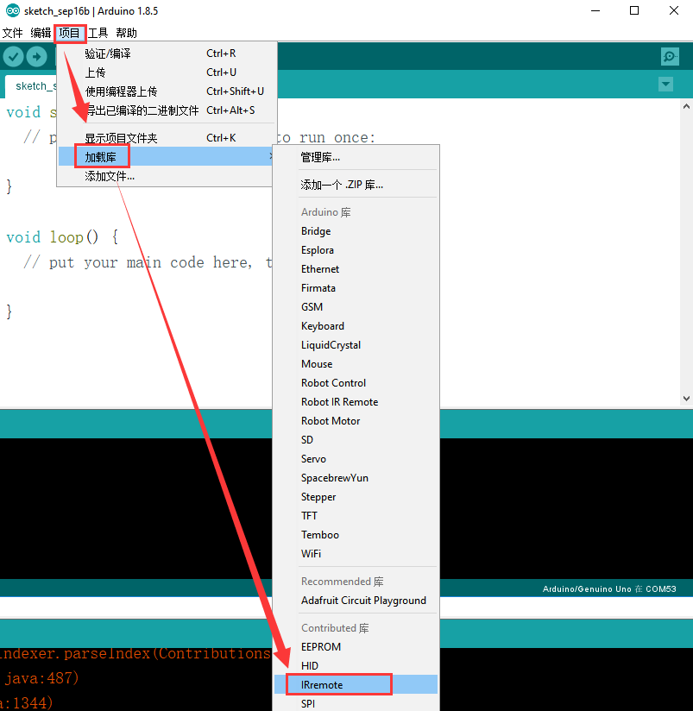Screen dimensions: 693x711
Task: Include the Firmata library
Action: point(356,288)
